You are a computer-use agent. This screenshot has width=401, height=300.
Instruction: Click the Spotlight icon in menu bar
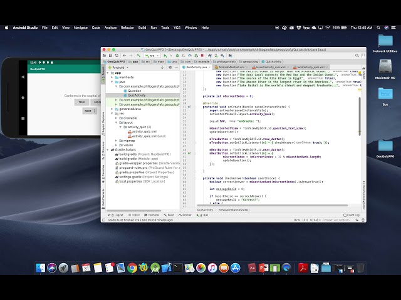coord(378,27)
